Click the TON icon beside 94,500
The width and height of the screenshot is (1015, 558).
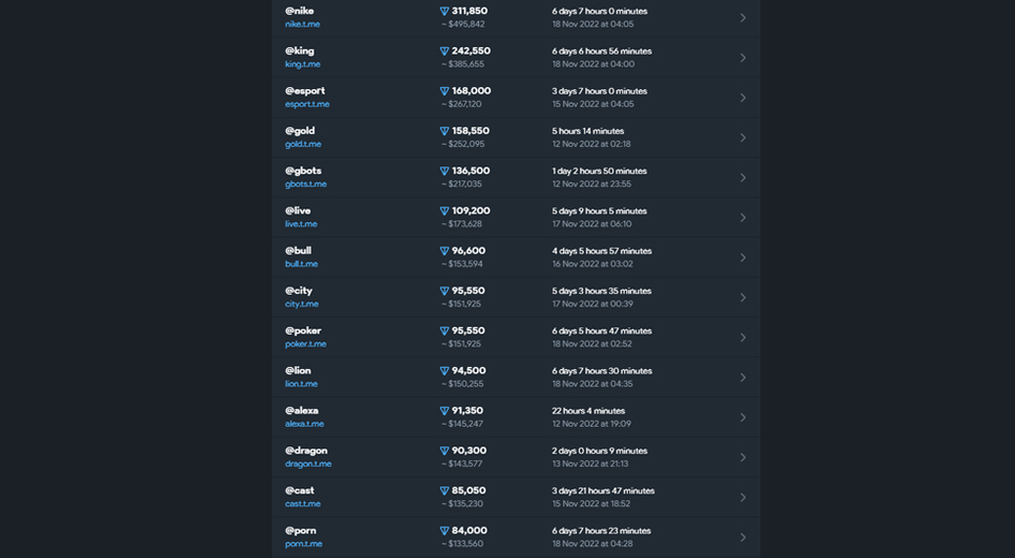tap(444, 371)
